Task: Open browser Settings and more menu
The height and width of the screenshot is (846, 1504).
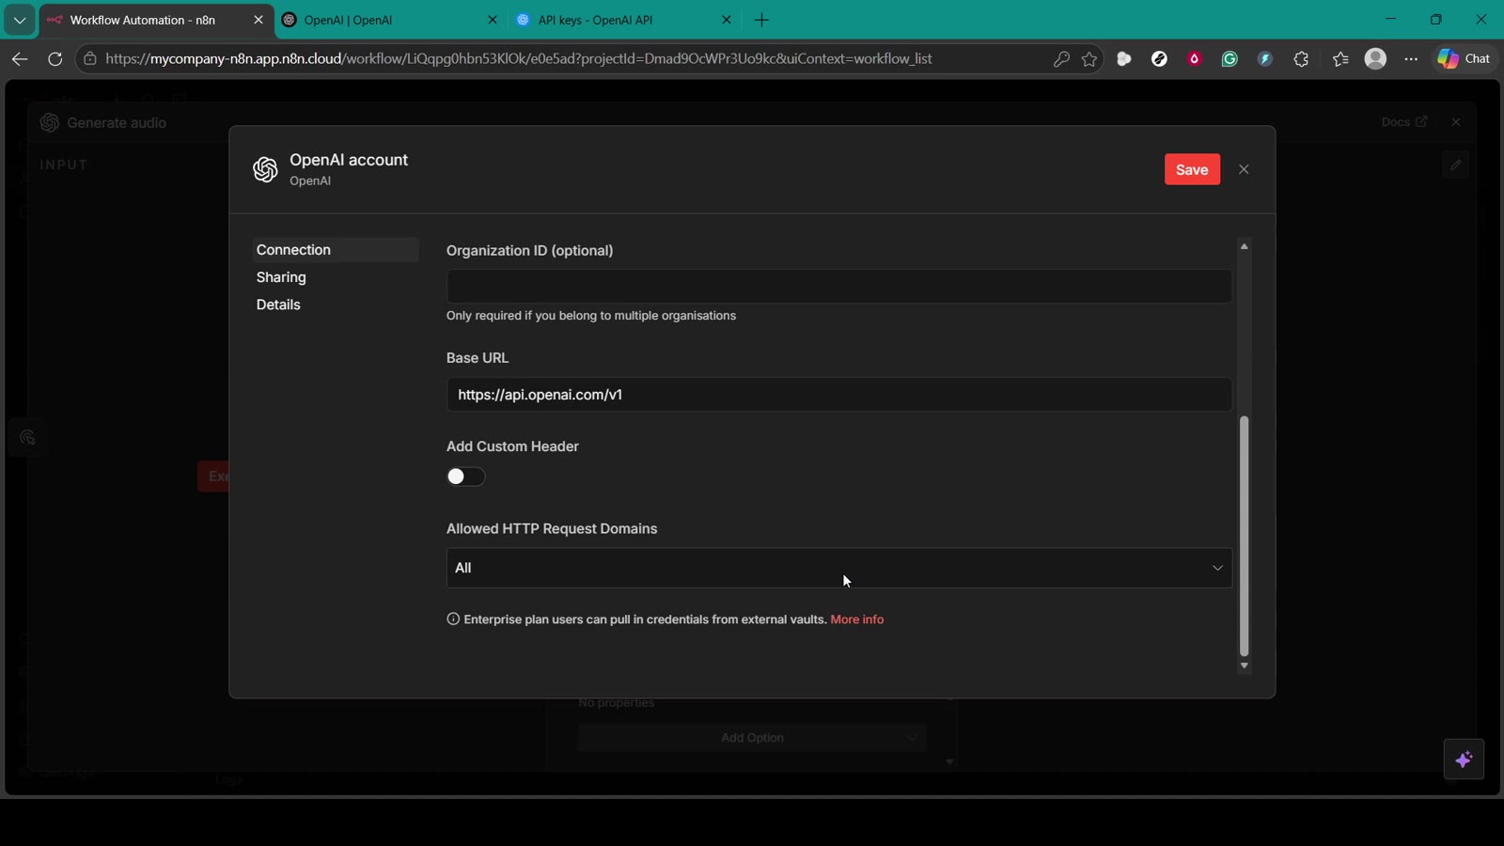Action: 1411,58
